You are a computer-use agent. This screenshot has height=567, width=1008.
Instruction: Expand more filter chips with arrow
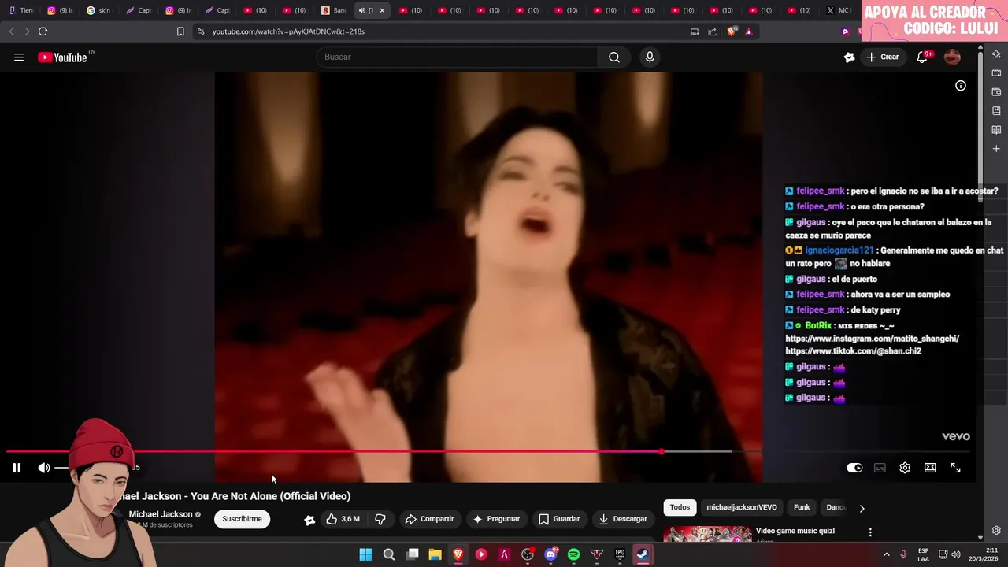pos(862,508)
